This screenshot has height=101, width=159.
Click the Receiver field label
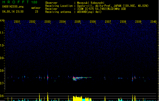click(51, 9)
